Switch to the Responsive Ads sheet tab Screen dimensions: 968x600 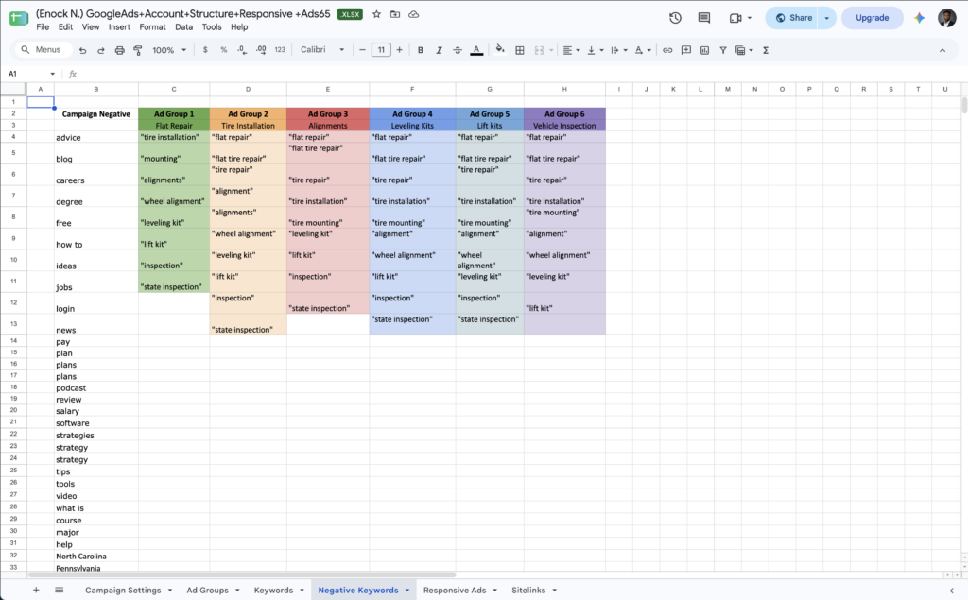point(455,591)
